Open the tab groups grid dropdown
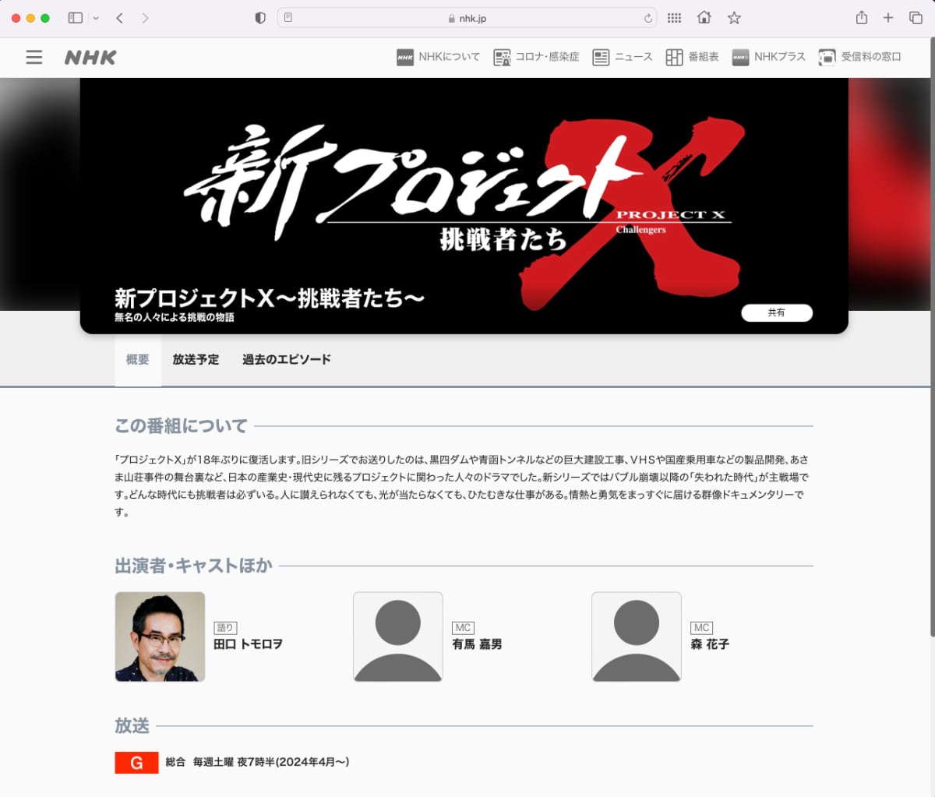The height and width of the screenshot is (797, 935). [x=674, y=17]
